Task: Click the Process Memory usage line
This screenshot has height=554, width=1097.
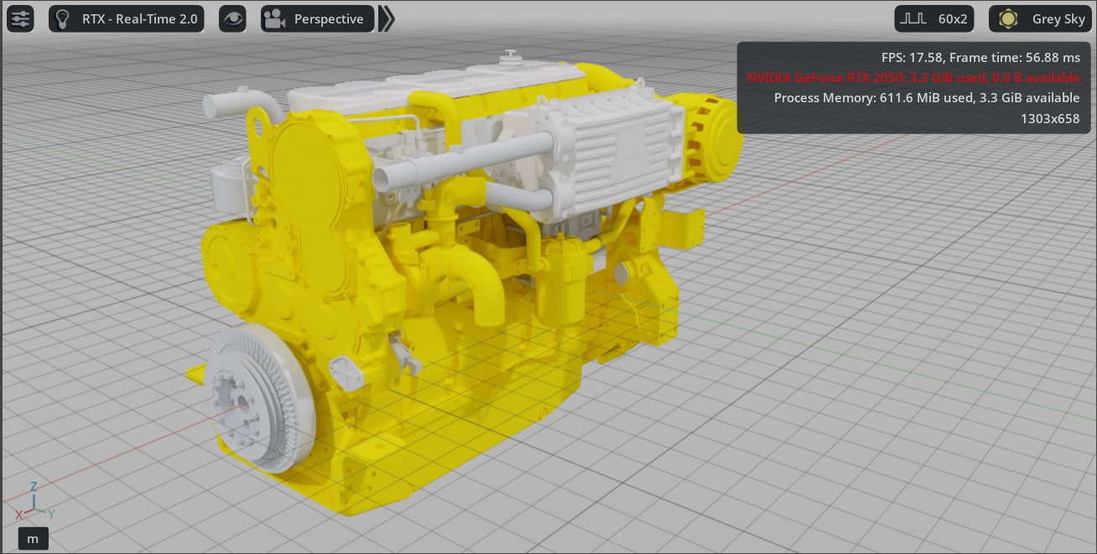Action: (x=927, y=98)
